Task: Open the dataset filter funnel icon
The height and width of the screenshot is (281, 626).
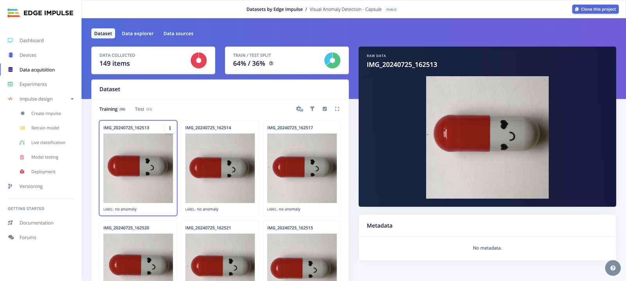Action: (312, 109)
